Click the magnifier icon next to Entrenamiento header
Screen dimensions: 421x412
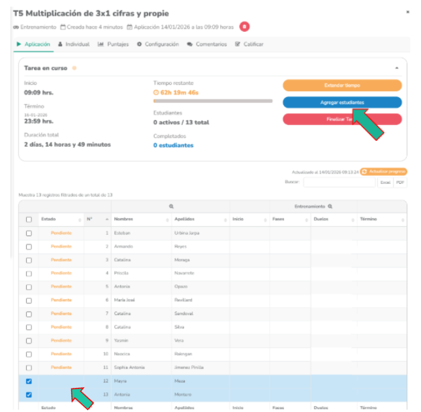330,206
